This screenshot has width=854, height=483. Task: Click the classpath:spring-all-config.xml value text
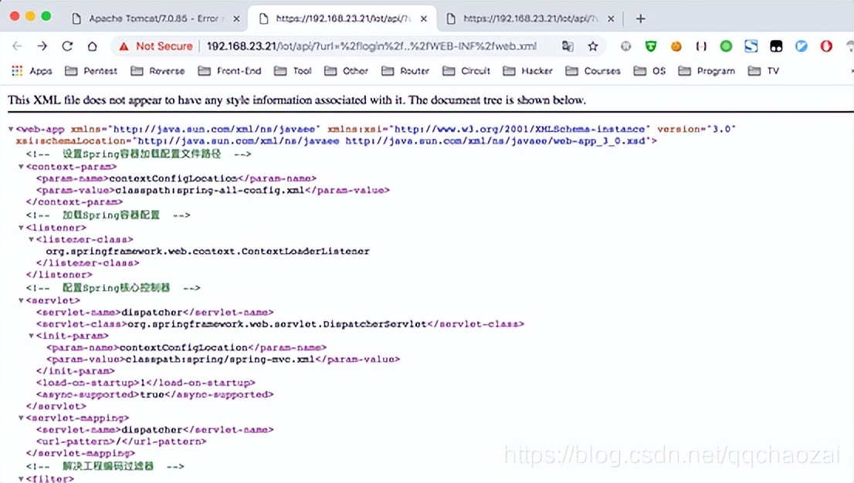[210, 190]
